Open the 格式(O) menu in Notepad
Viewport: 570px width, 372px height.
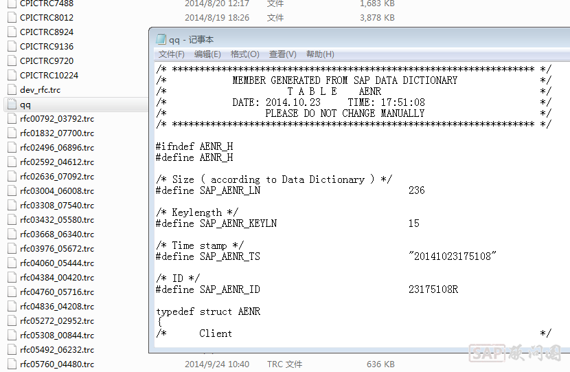pos(244,54)
